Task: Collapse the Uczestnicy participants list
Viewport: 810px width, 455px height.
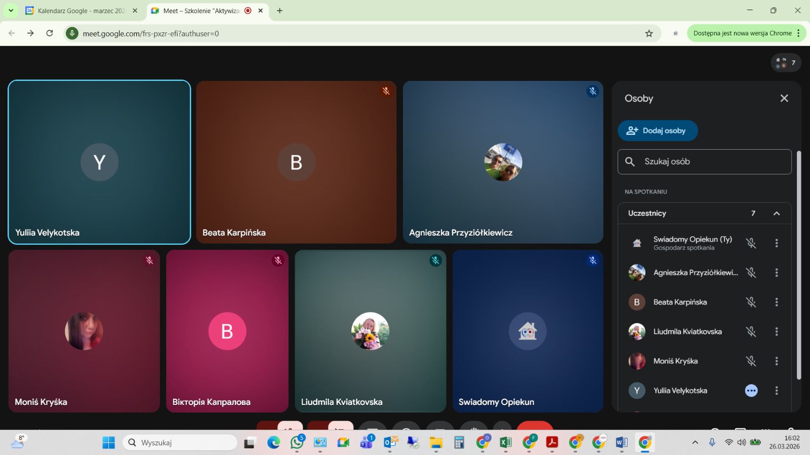Action: [776, 213]
